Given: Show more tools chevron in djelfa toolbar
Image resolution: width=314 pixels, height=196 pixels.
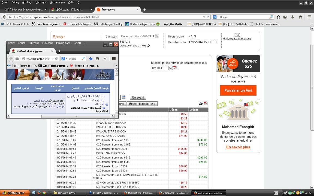Looking at the screenshot, I should tap(105, 59).
